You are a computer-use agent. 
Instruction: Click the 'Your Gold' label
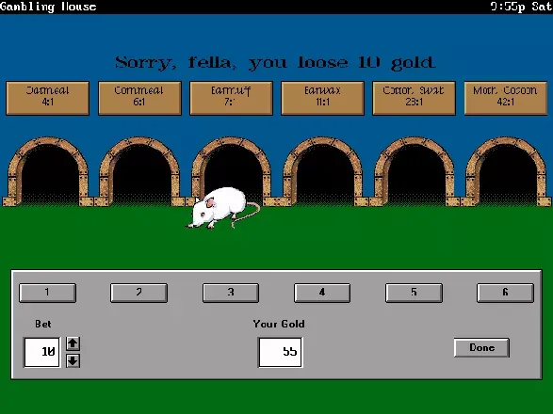pos(279,324)
